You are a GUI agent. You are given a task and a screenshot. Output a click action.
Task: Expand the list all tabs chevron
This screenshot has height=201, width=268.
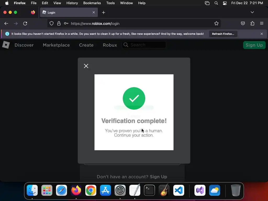(x=252, y=12)
